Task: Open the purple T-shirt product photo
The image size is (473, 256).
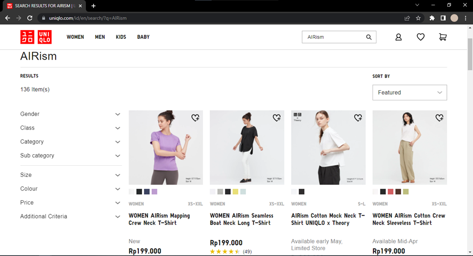Action: tap(165, 147)
